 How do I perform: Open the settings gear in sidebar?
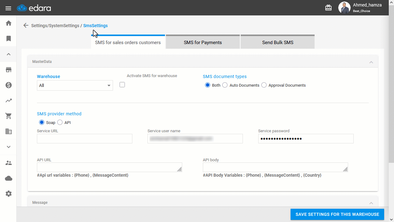coord(9,194)
